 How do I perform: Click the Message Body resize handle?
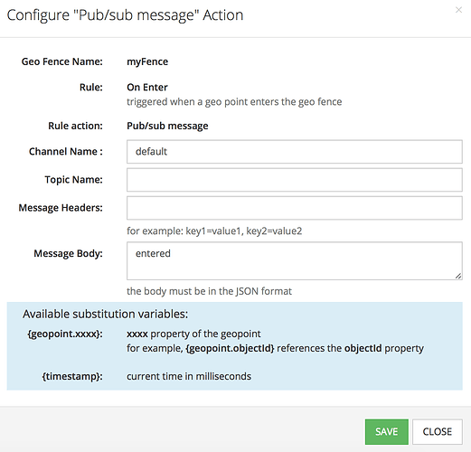click(x=458, y=276)
